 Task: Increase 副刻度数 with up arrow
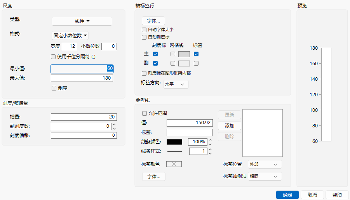114,125
